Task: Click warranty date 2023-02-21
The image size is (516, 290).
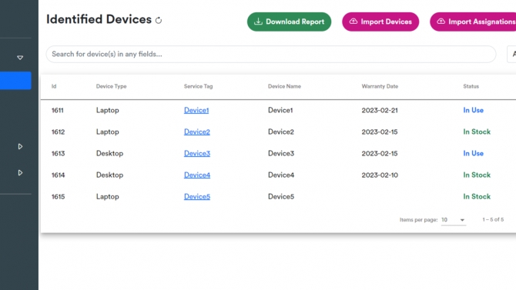Action: pos(380,110)
